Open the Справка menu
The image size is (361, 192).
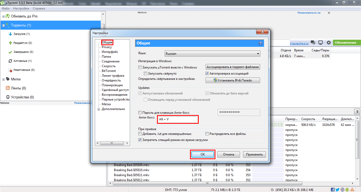pos(39,8)
